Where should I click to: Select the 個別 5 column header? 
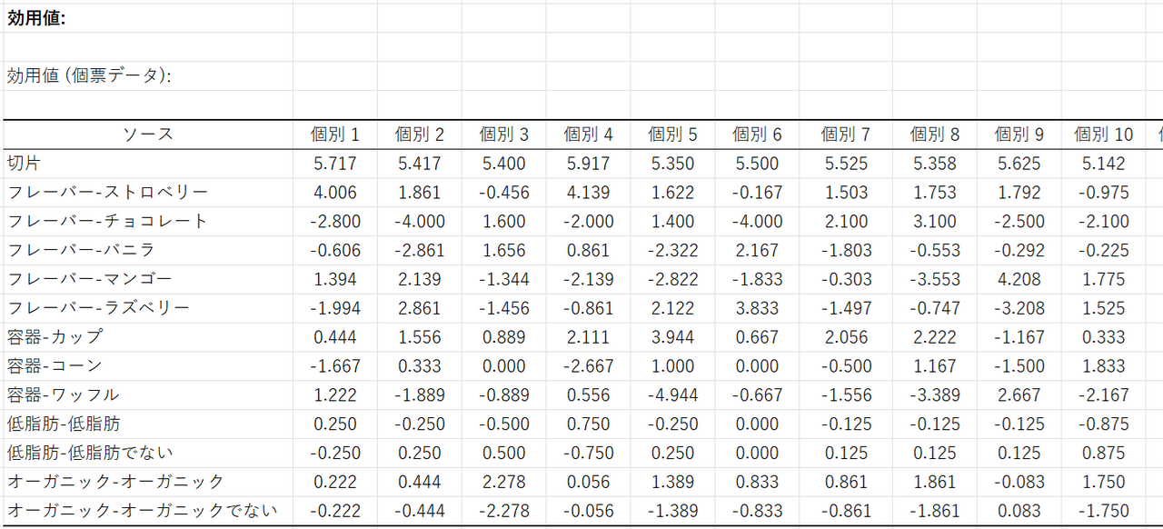(x=672, y=135)
